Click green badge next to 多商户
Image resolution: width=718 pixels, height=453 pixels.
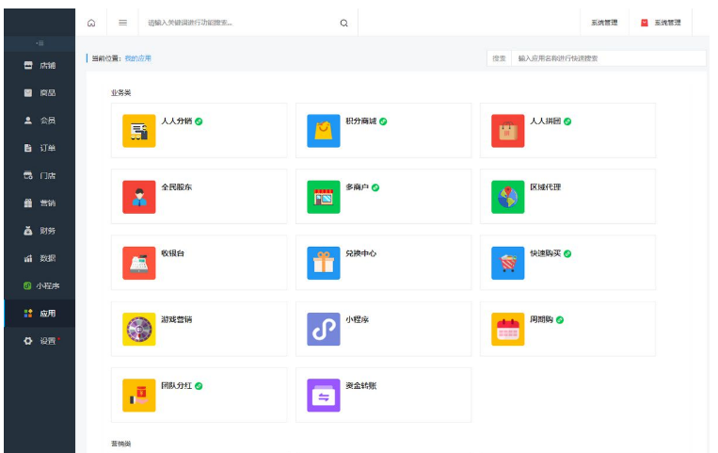point(375,187)
